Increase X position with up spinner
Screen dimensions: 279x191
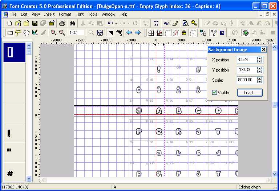[x=260, y=58]
